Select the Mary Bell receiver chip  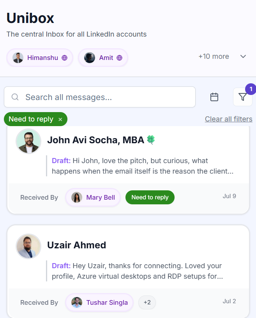click(x=93, y=197)
